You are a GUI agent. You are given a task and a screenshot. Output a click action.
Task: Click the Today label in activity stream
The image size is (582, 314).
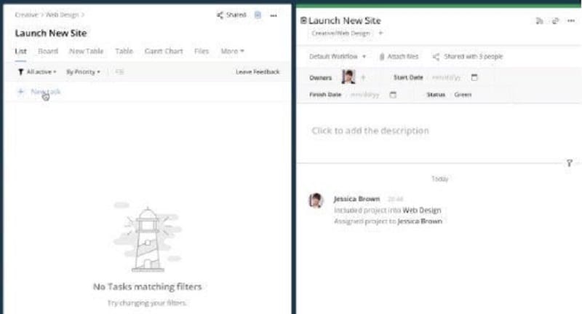[x=440, y=179]
